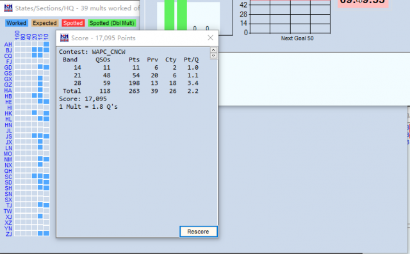The width and height of the screenshot is (410, 254).
Task: Select the NX multiplier row label
Action: click(x=8, y=165)
